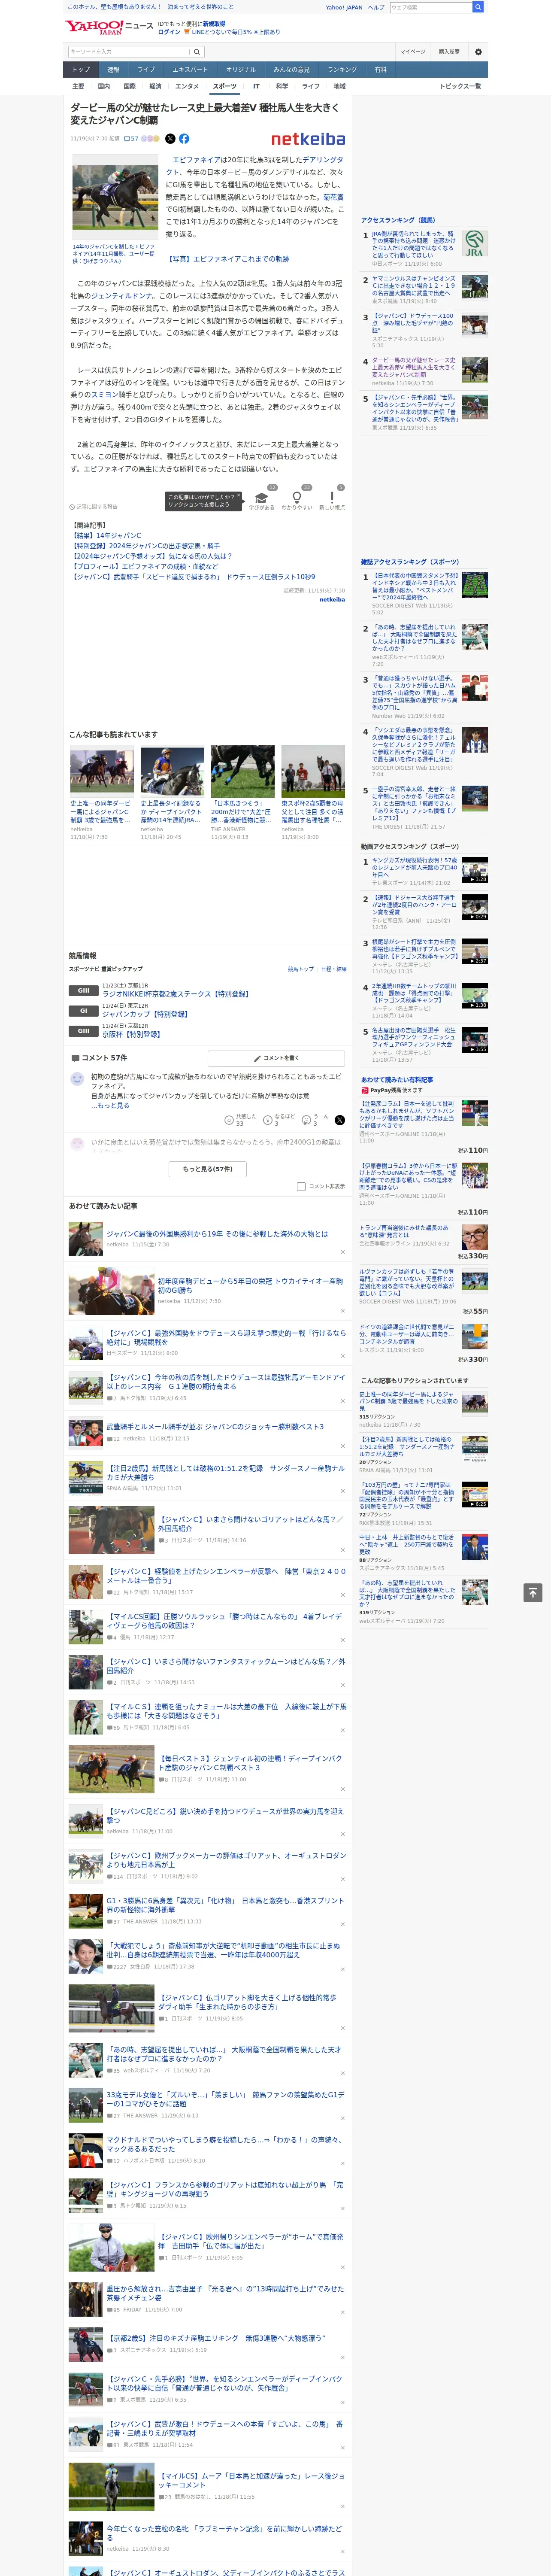Open article 武豊騎手とルメール騎手が並ぶ
Screen dimensions: 551x2576
point(215,1427)
